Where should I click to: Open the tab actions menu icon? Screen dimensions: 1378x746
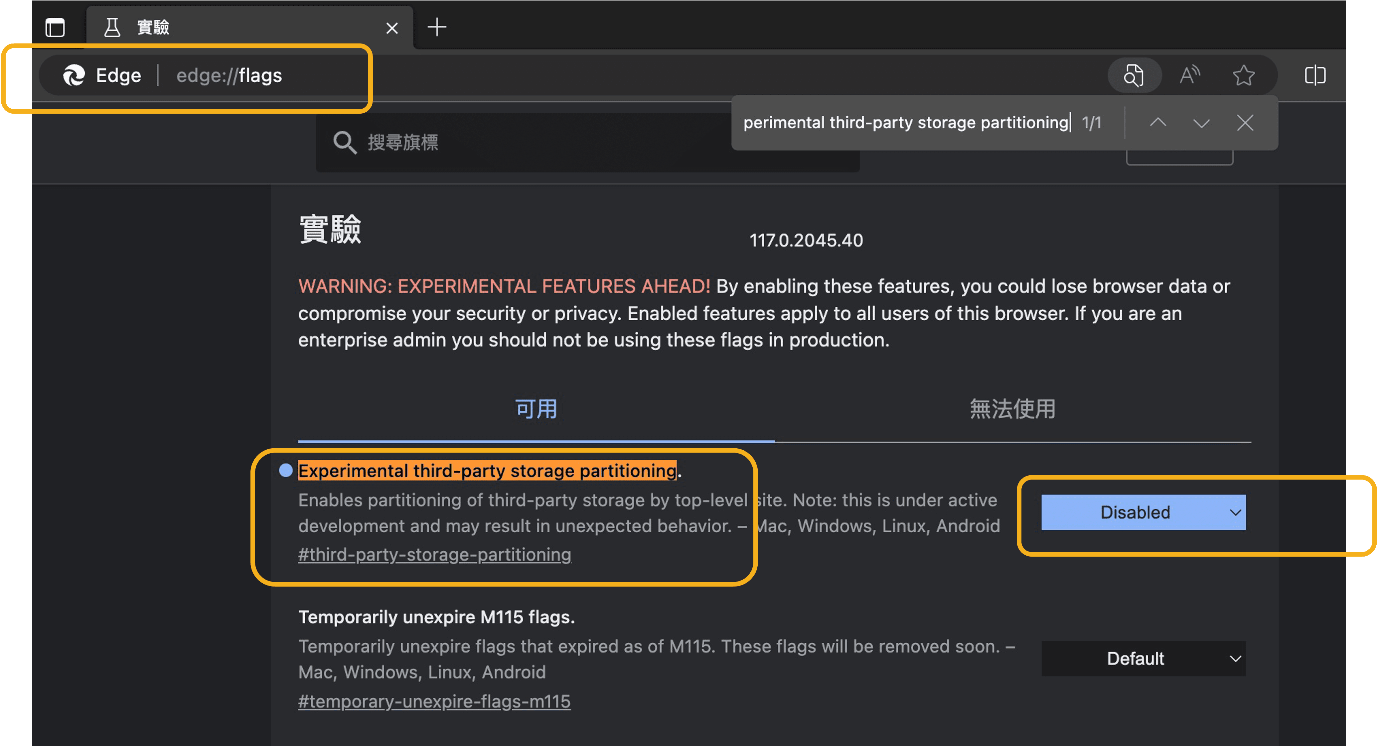tap(55, 27)
